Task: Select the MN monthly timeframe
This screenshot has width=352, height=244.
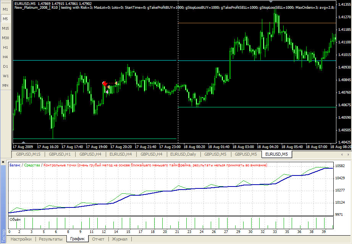Action: (5, 85)
